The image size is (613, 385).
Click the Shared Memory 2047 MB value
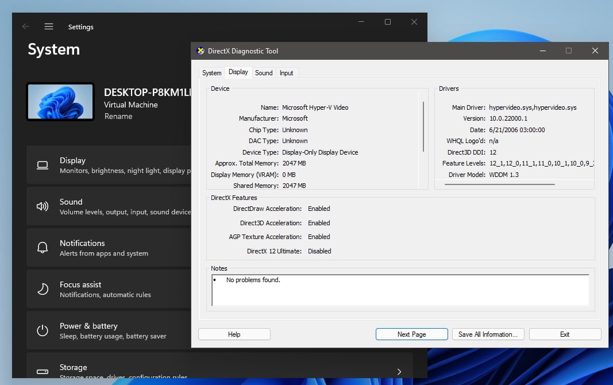294,186
